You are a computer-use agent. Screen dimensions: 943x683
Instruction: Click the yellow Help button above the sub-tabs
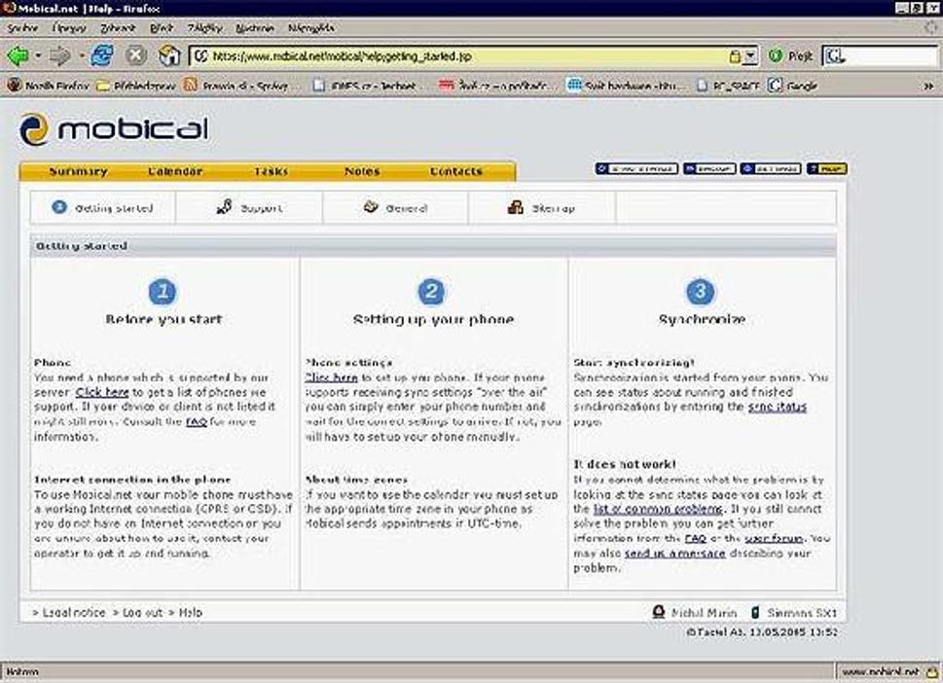[x=827, y=168]
